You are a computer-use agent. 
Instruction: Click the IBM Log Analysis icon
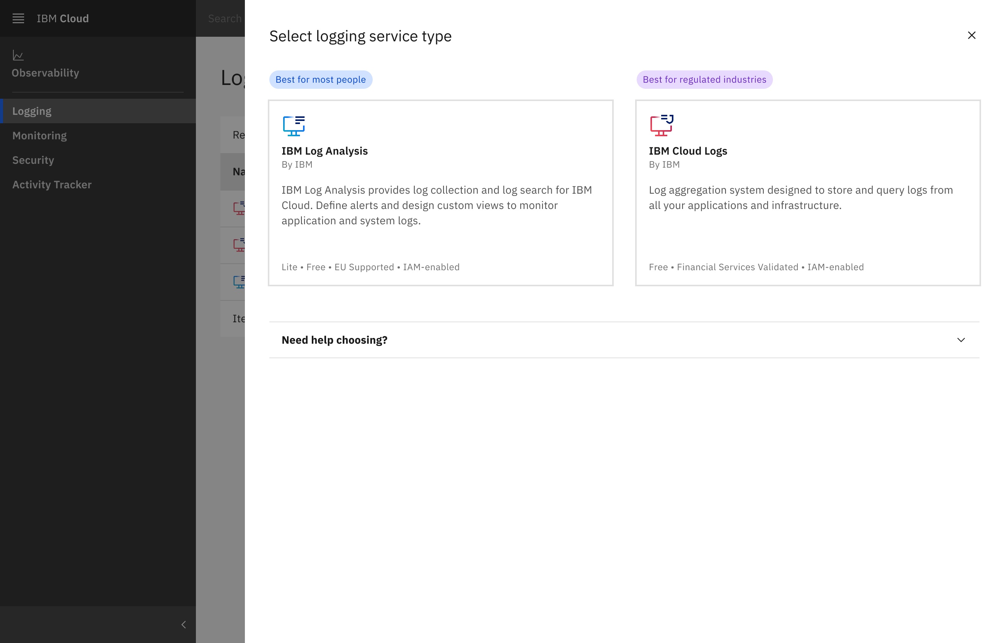(294, 126)
